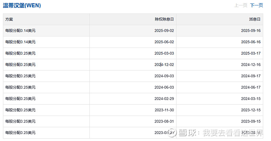
Task: Click the 温蒂汉堡(WEN) title heading
Action: 22,5
